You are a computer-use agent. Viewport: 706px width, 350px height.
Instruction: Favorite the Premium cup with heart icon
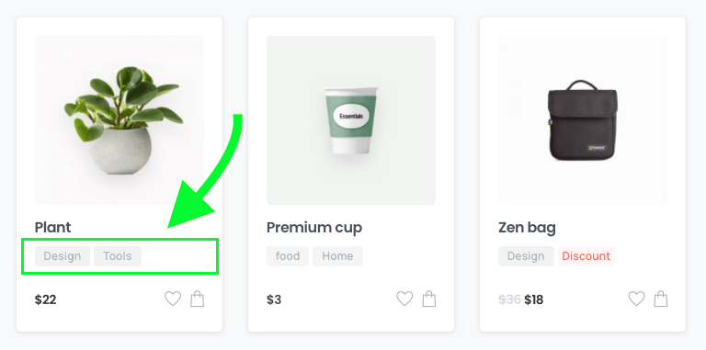point(404,299)
